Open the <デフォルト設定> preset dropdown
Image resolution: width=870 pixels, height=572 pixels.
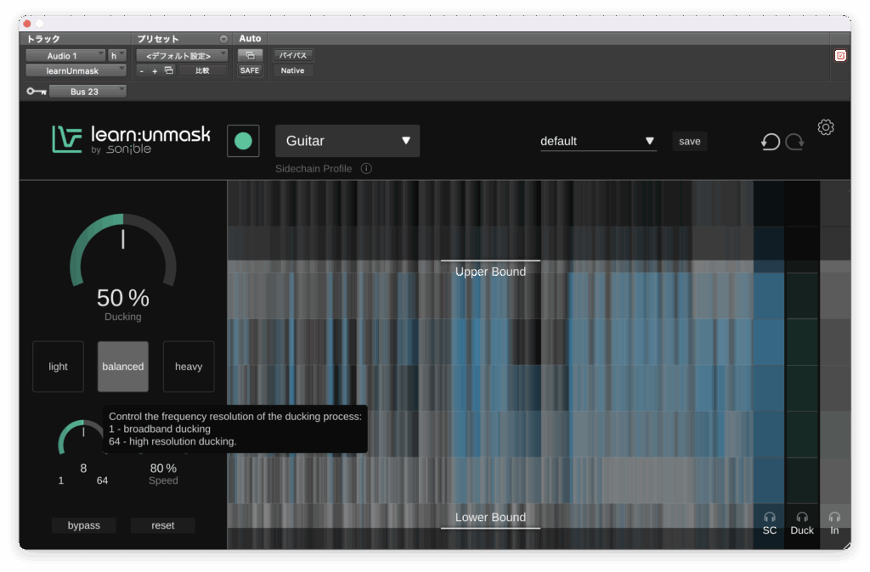click(x=182, y=55)
